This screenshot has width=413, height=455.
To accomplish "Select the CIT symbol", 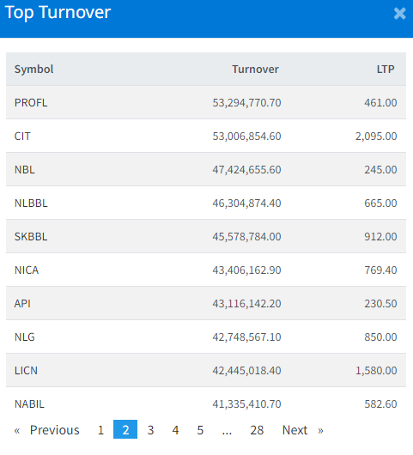I will coord(22,136).
